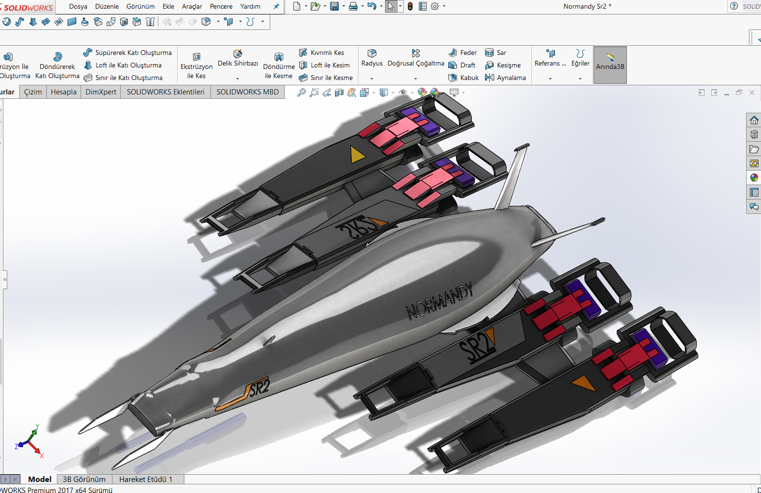Expand the Eğriler dropdown arrow

click(x=580, y=79)
